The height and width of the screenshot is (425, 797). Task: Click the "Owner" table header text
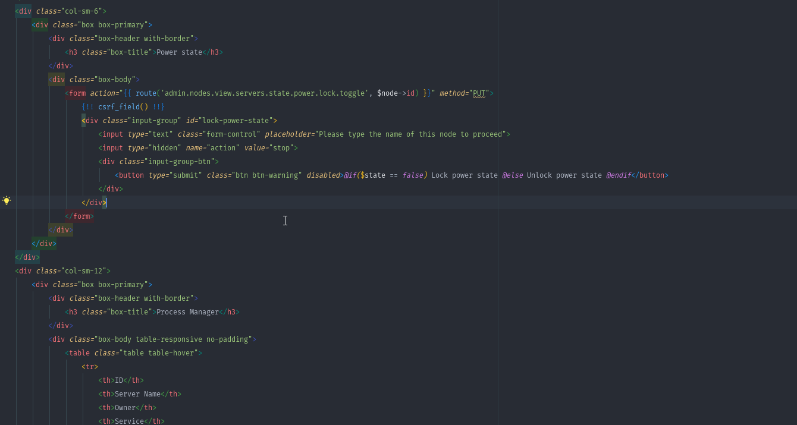(125, 408)
